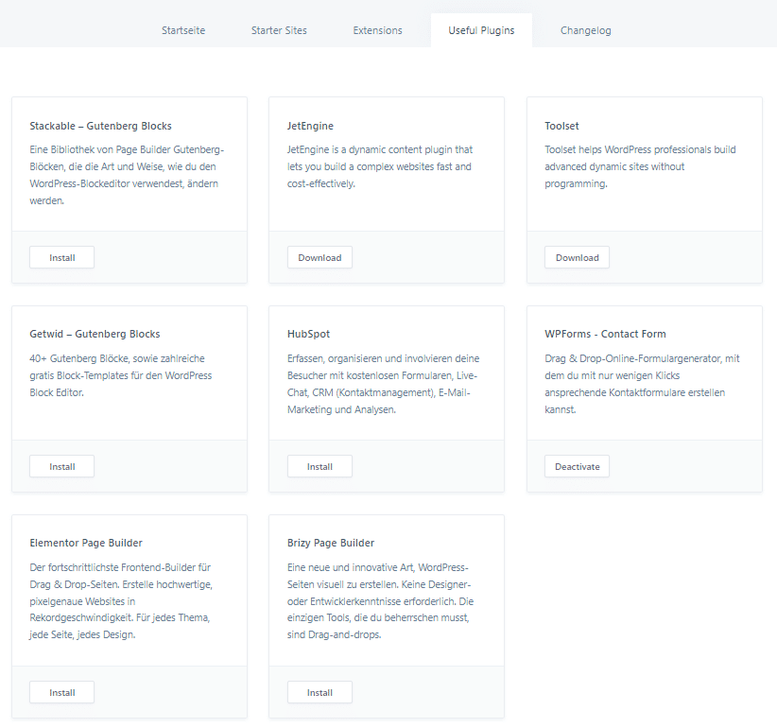This screenshot has height=728, width=777.
Task: Select the Useful Plugins tab
Action: coord(481,30)
